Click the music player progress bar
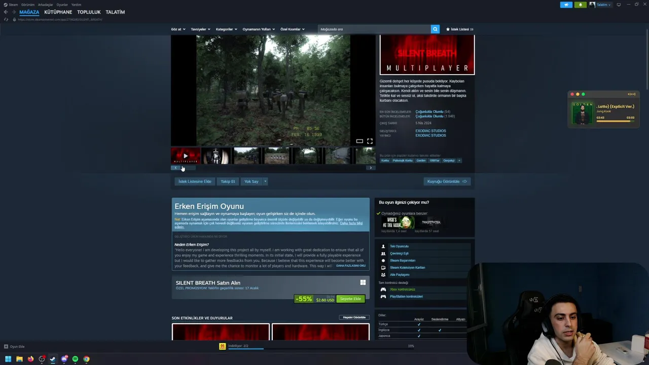The height and width of the screenshot is (365, 649). coord(615,121)
